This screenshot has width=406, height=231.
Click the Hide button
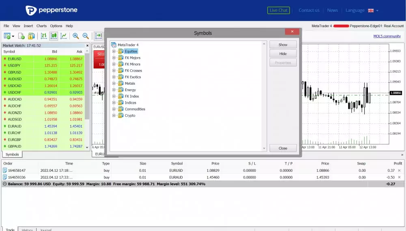(x=283, y=54)
